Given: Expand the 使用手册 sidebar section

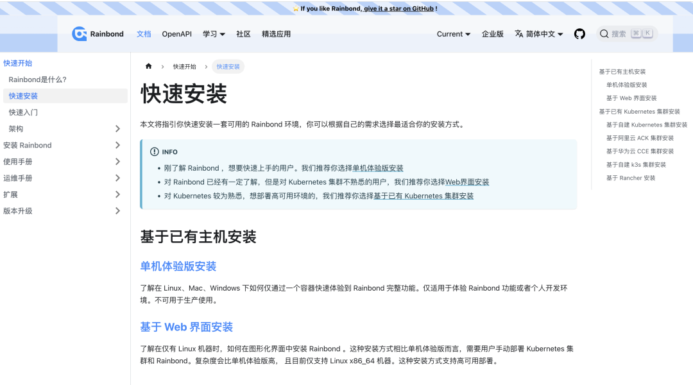Looking at the screenshot, I should 117,161.
